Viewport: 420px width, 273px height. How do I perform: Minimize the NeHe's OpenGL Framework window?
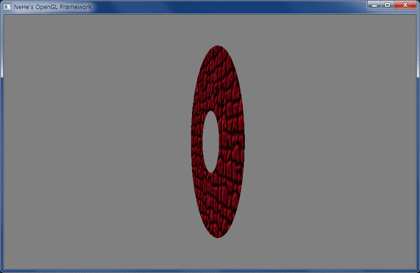click(374, 5)
